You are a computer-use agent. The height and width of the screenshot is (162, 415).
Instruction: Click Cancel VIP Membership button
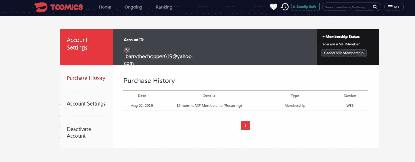(344, 53)
